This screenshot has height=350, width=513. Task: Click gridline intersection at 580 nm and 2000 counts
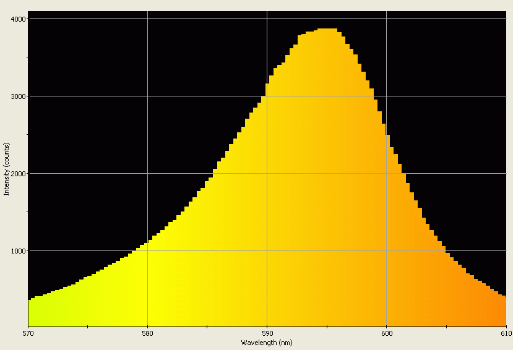(x=147, y=173)
